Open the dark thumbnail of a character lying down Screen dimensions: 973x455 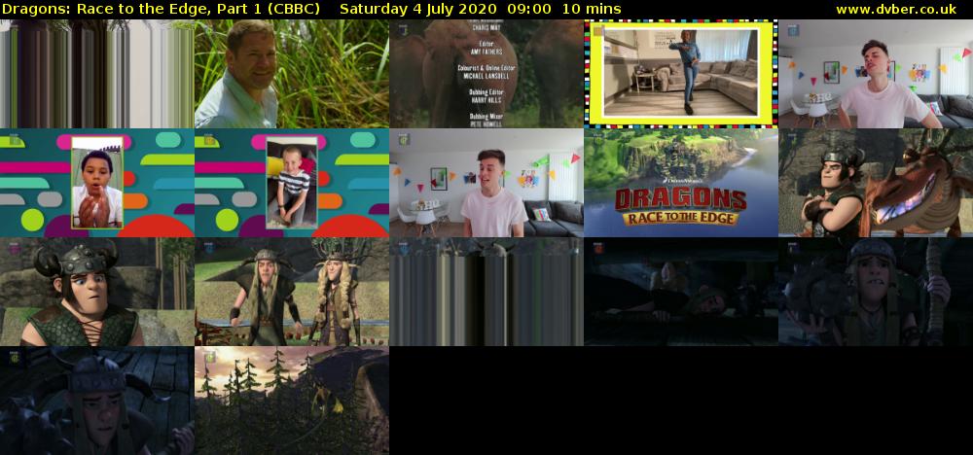pos(681,292)
